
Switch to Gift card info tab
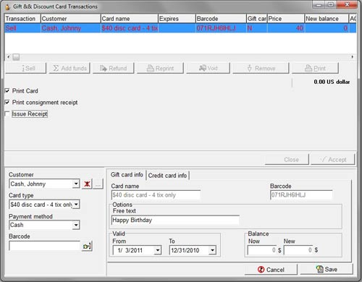click(x=127, y=175)
